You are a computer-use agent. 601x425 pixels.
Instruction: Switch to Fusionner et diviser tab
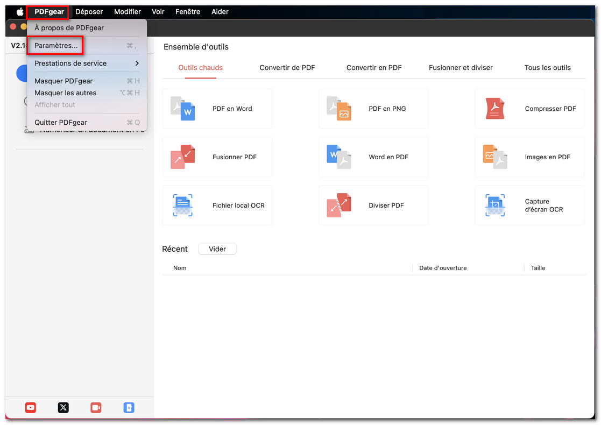tap(461, 68)
